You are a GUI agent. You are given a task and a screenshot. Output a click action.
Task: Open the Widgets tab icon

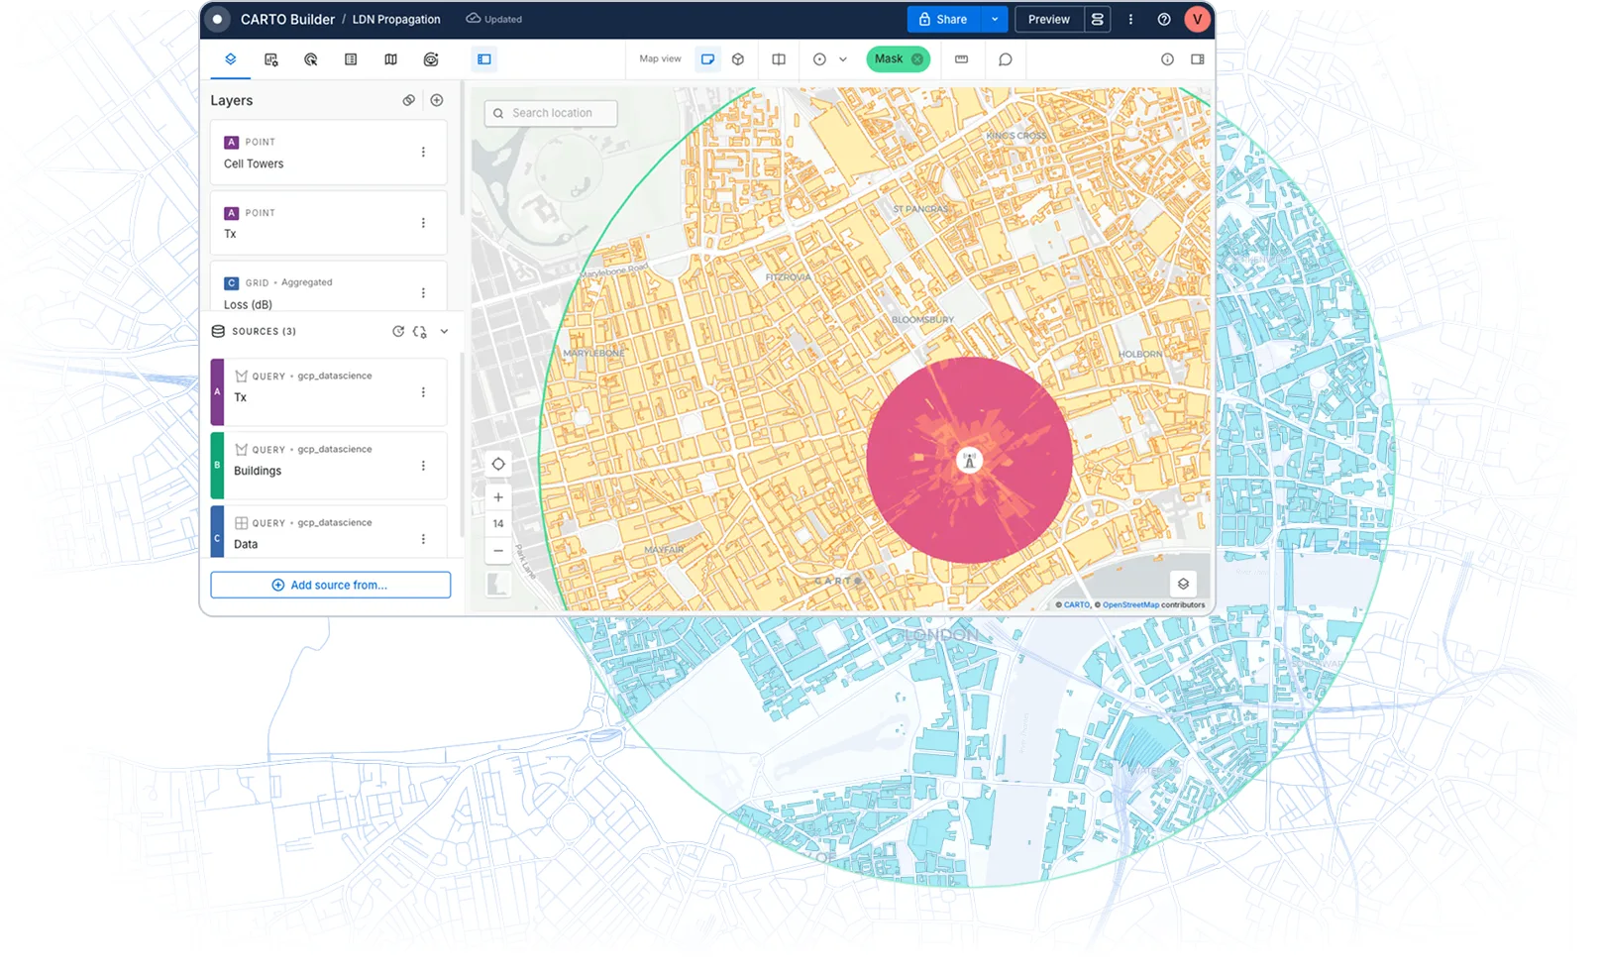[270, 59]
